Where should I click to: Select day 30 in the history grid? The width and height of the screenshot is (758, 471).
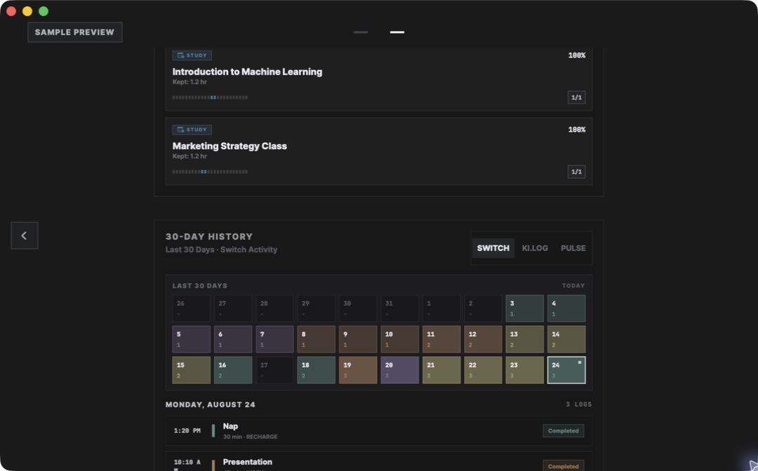[x=358, y=308]
